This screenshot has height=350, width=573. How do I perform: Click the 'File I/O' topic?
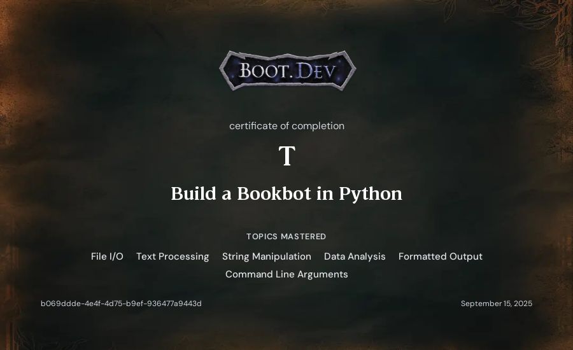pos(107,256)
